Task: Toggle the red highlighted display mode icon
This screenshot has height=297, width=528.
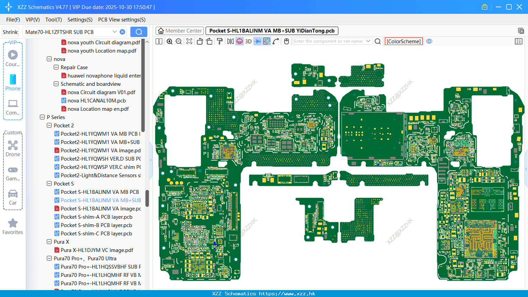Action: (x=240, y=42)
